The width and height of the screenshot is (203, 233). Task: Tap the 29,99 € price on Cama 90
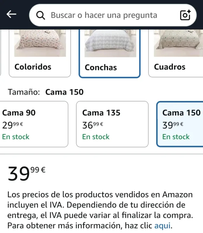[13, 125]
